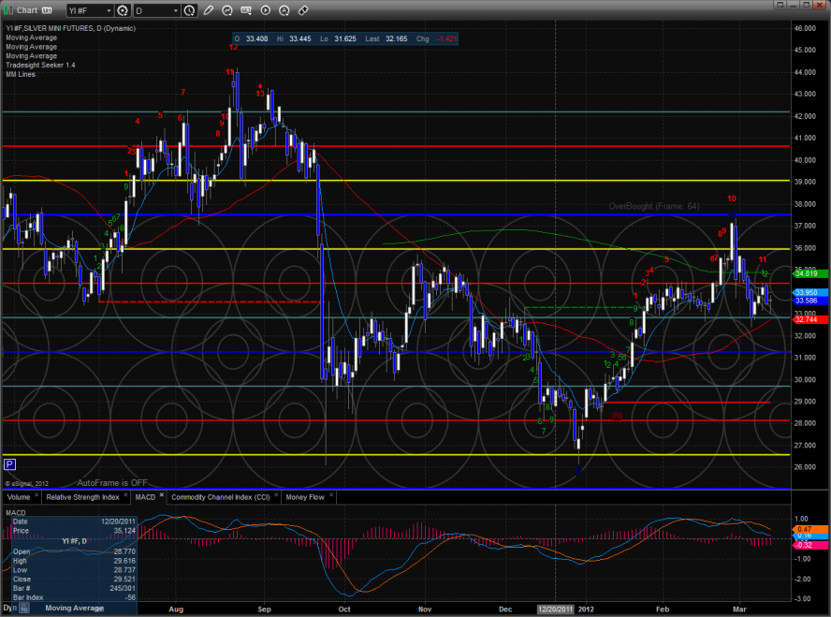Toggle the AutoFrame is OFF label

click(112, 482)
